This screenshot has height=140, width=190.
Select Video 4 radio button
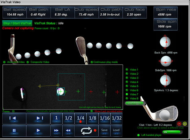(x=127, y=82)
